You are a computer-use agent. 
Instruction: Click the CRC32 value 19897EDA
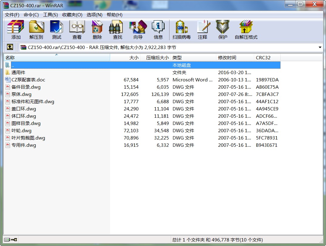click(267, 80)
